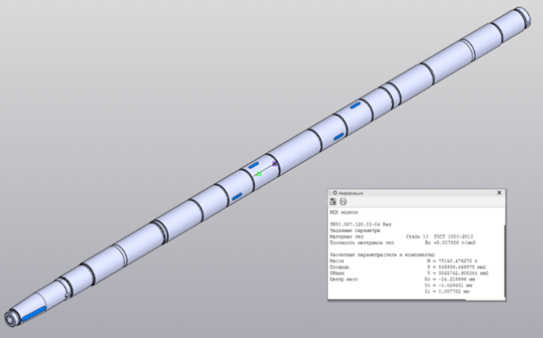The width and height of the screenshot is (543, 338).
Task: Select the blue keyway nearest the coordinate origin
Action: (x=253, y=165)
